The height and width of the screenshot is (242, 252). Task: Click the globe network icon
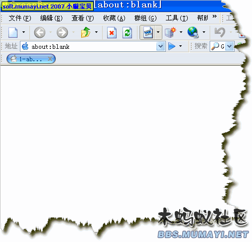click(193, 32)
